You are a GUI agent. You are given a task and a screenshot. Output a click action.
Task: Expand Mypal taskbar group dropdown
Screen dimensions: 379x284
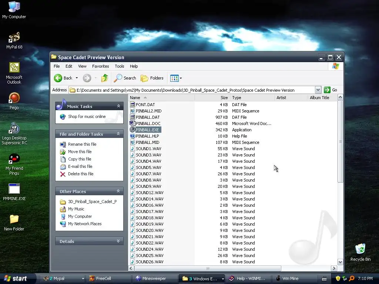83,279
